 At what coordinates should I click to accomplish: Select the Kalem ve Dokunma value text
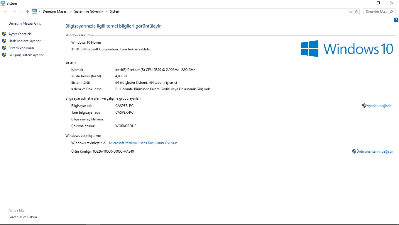click(163, 89)
